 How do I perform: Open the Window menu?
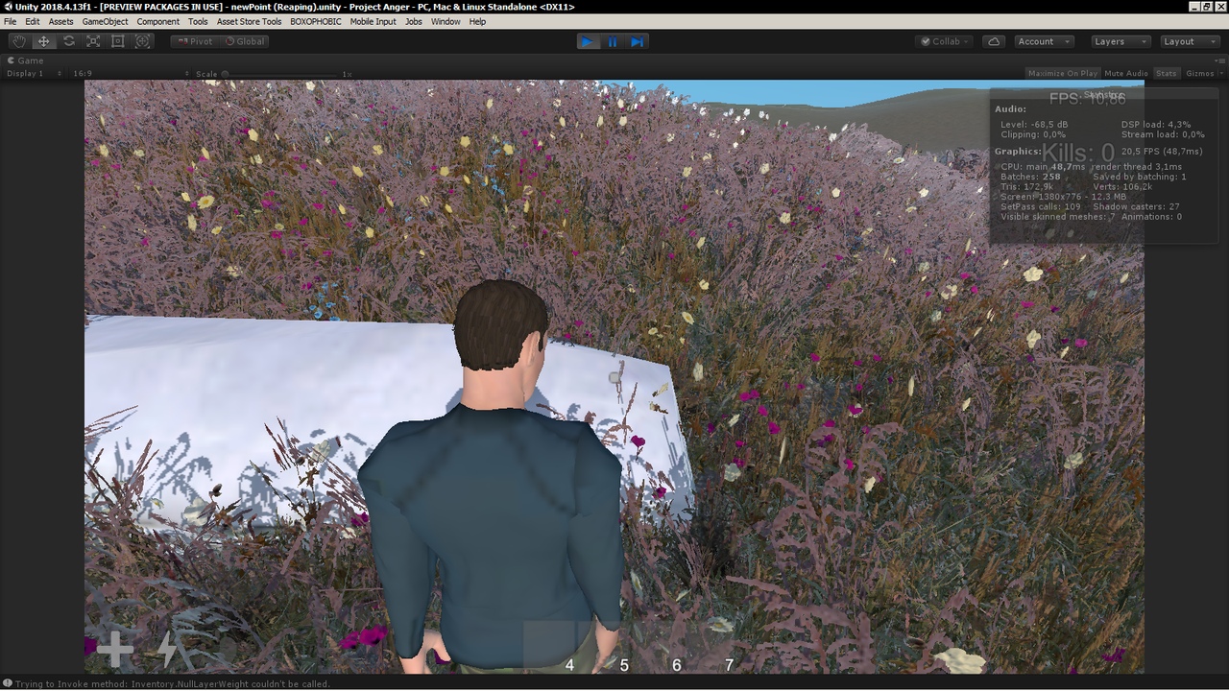(446, 21)
